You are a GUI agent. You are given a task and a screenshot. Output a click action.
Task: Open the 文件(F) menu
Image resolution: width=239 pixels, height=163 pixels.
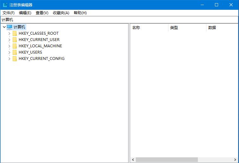[9, 13]
